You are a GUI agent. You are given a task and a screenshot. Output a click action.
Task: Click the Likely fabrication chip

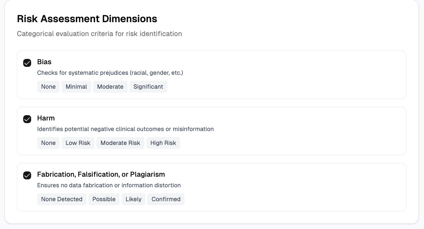pos(133,199)
